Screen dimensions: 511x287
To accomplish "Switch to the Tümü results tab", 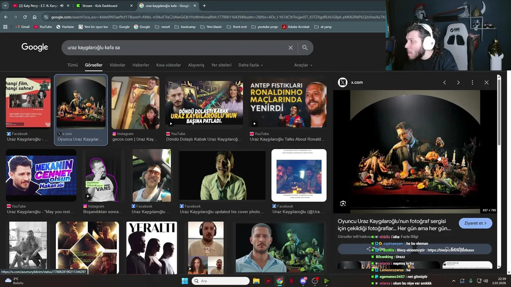I will coord(73,65).
